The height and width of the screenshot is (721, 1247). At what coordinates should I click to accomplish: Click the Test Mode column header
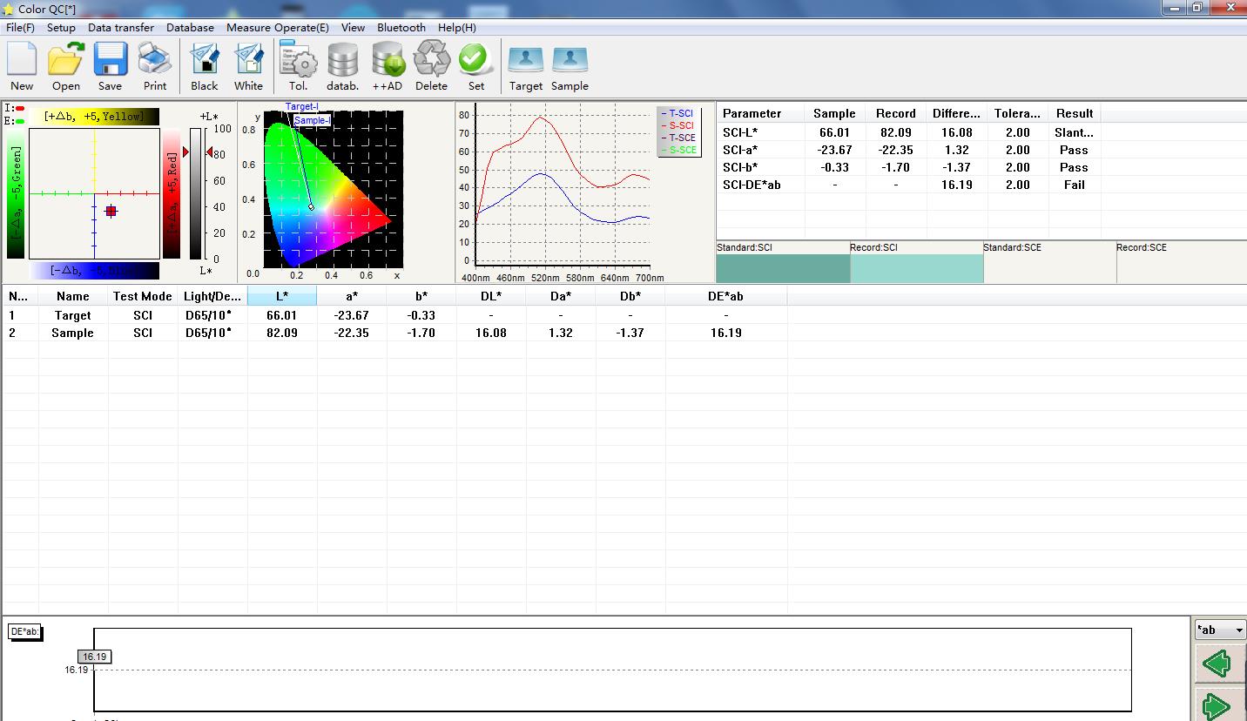(143, 296)
